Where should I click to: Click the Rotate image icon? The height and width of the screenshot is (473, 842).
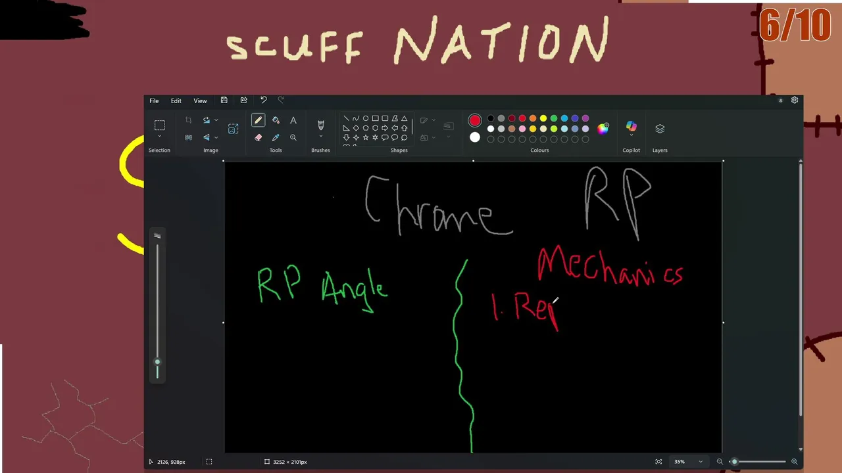point(207,120)
